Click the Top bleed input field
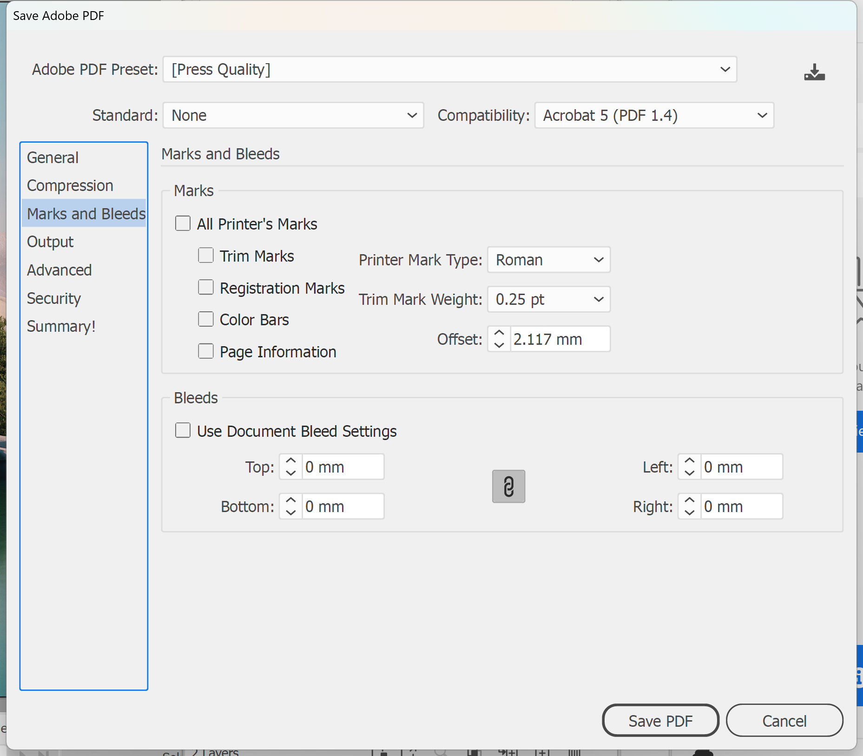 point(343,467)
